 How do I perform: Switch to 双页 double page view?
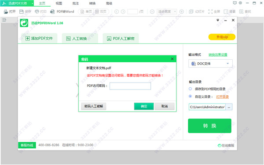click(x=101, y=11)
